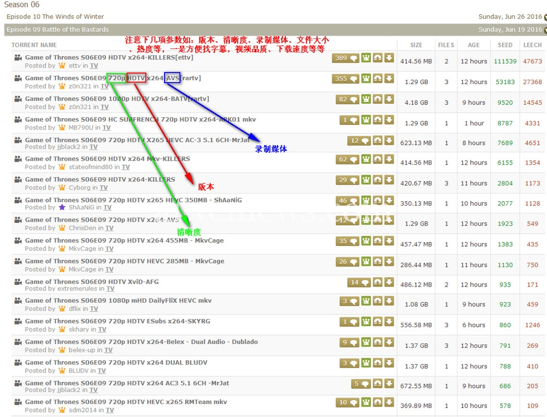Image resolution: width=547 pixels, height=417 pixels.
Task: View uploader profile skhary
Action: click(79, 329)
